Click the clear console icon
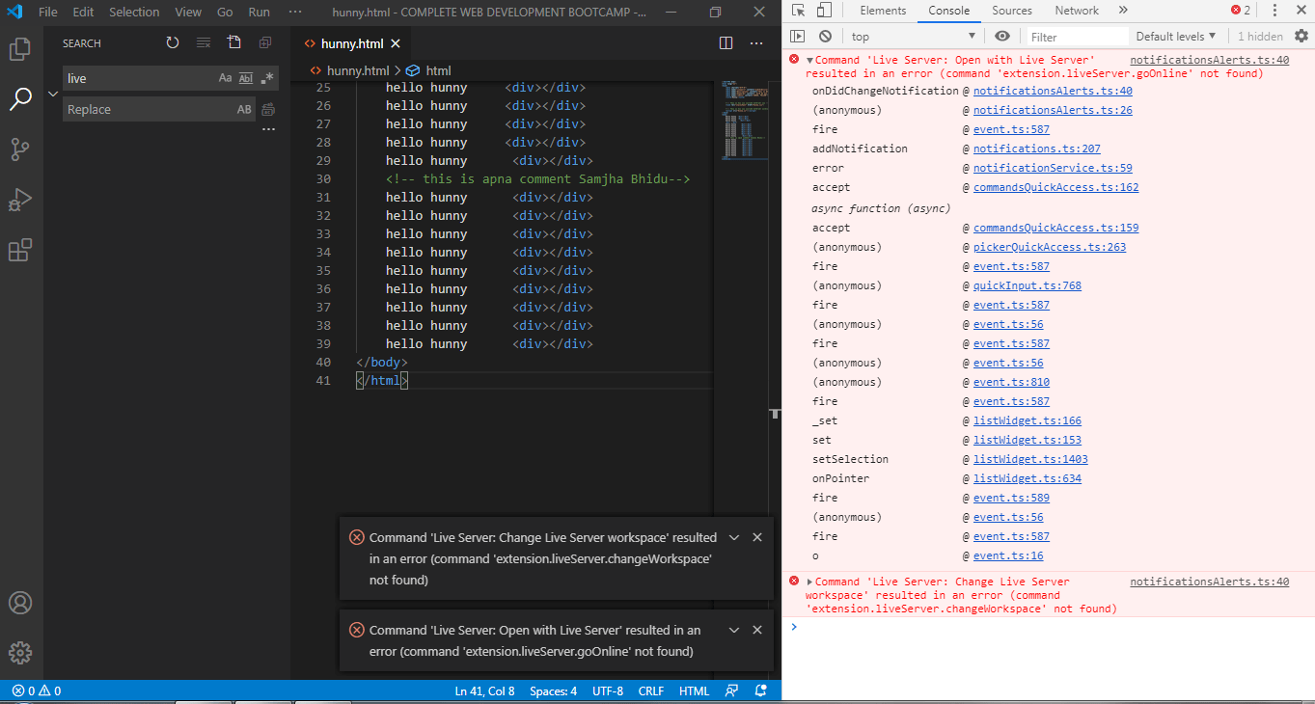The width and height of the screenshot is (1315, 704). (825, 36)
